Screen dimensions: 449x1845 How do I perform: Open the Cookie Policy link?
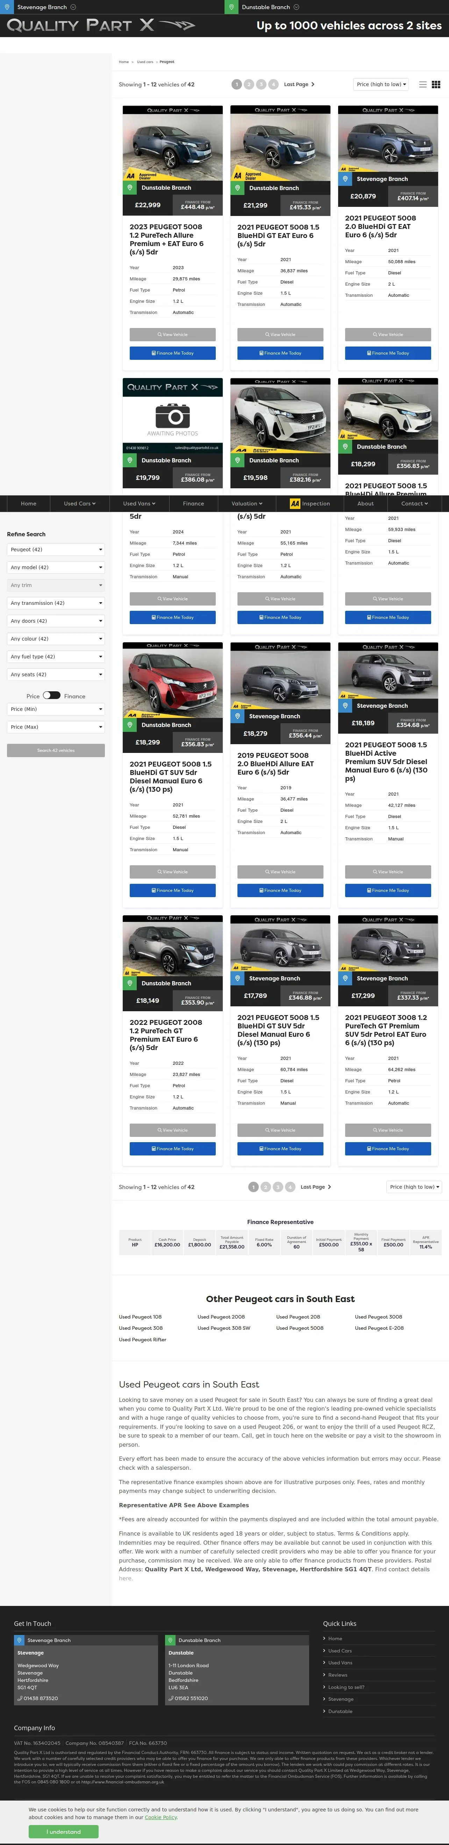tap(161, 1817)
